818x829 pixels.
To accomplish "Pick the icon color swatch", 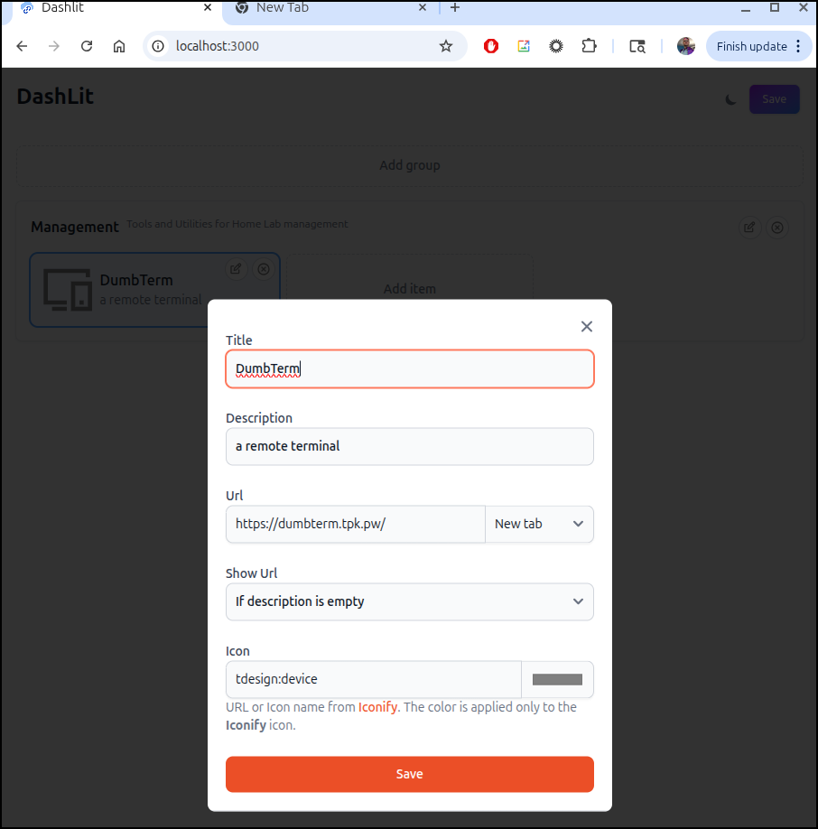I will [x=557, y=679].
